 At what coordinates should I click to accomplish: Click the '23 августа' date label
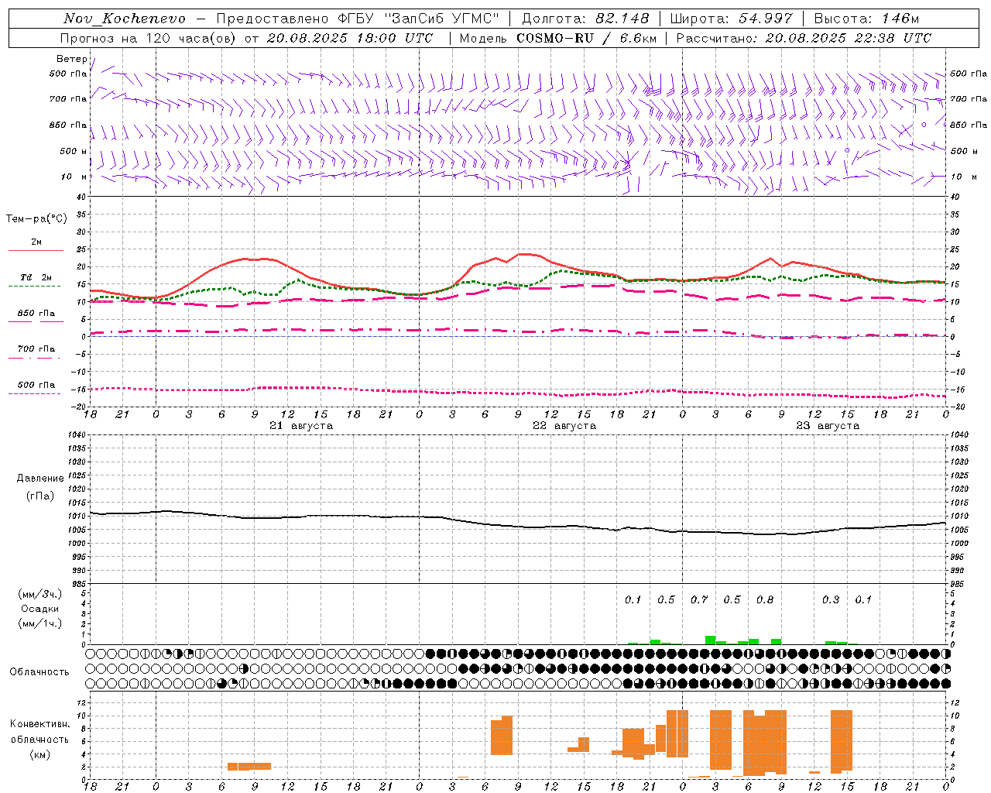828,426
